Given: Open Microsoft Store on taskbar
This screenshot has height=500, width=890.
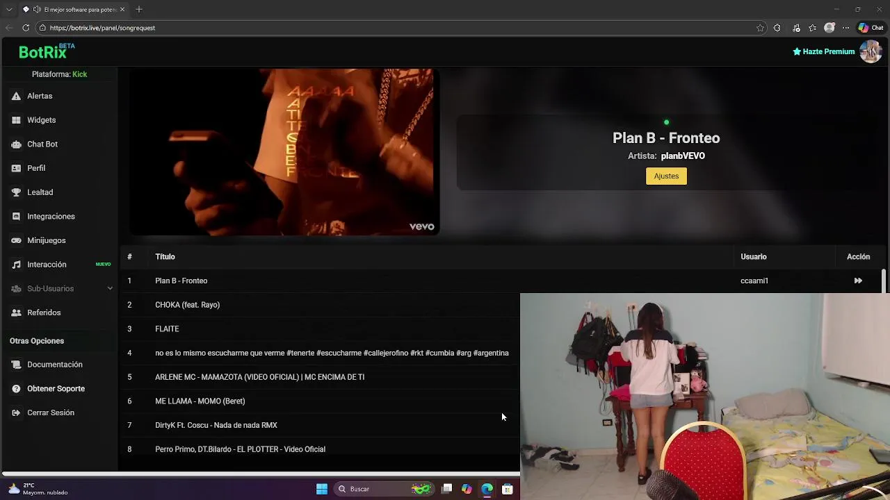Looking at the screenshot, I should point(508,489).
